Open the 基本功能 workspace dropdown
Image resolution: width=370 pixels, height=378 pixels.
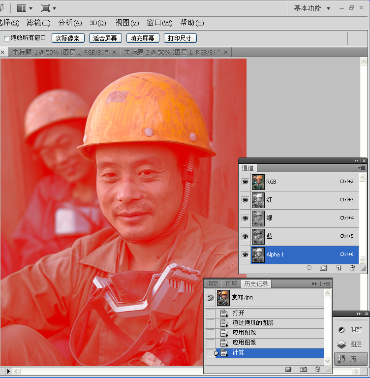pyautogui.click(x=312, y=8)
